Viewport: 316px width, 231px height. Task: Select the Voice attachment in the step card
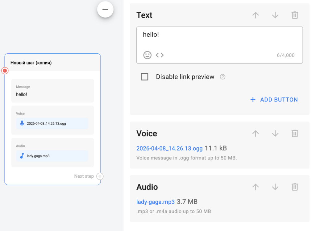(x=52, y=123)
